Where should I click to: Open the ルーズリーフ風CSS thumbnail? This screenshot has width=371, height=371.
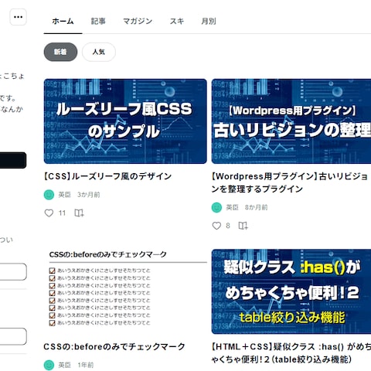tap(125, 121)
